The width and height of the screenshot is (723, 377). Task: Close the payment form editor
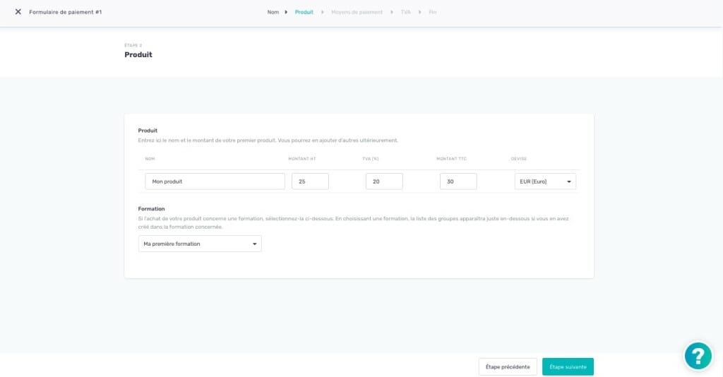(x=18, y=12)
